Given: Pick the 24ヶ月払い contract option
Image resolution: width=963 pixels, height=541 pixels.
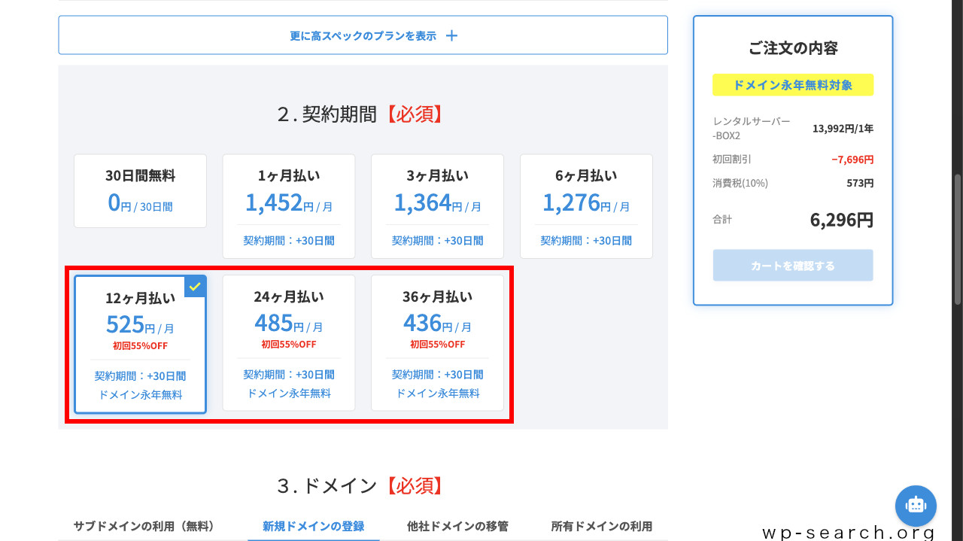Looking at the screenshot, I should click(289, 343).
